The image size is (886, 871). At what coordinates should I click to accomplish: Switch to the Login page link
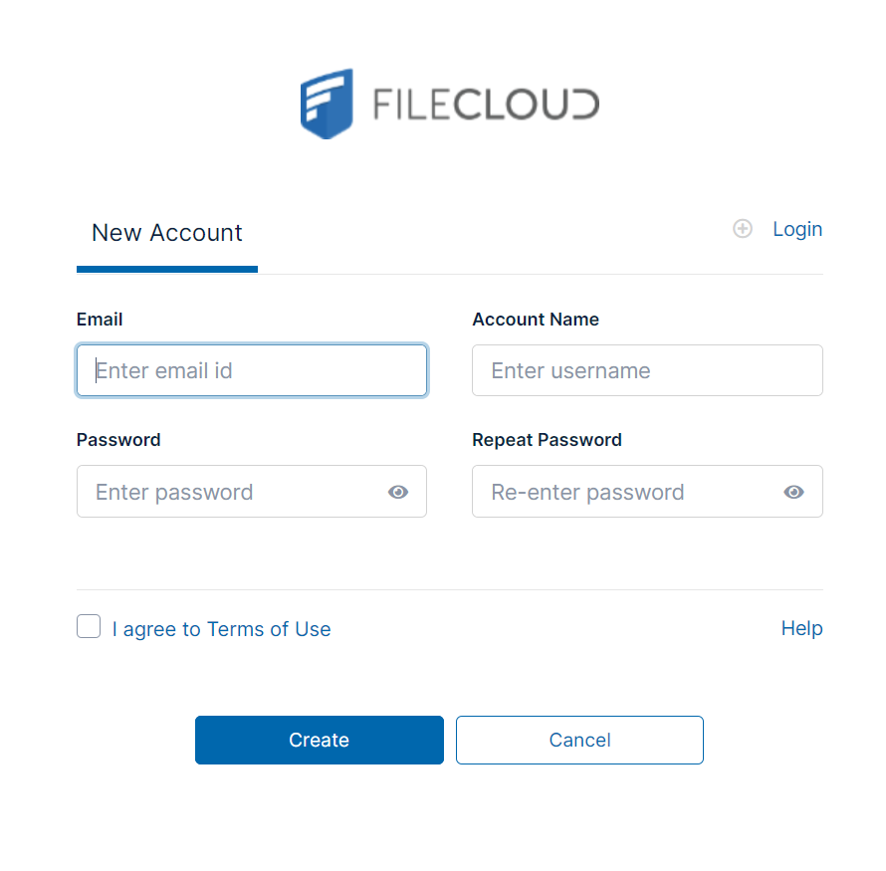pyautogui.click(x=797, y=229)
